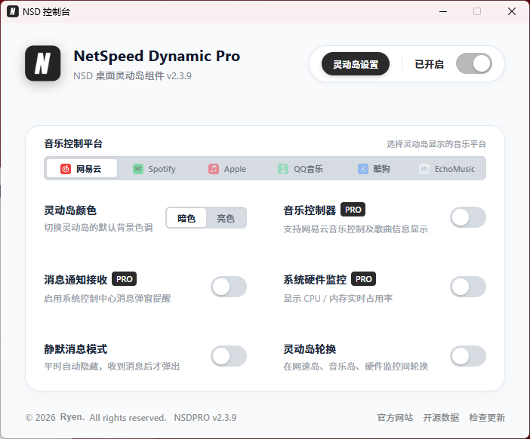
Task: Open the 官方网站 link
Action: click(x=395, y=418)
